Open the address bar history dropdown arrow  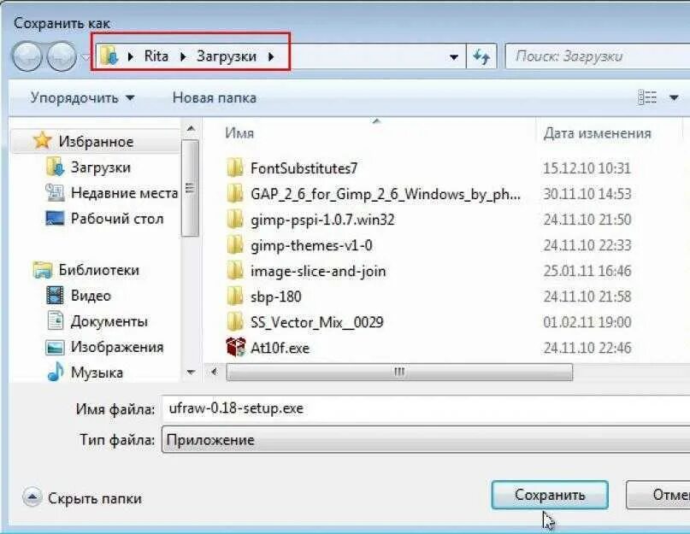pos(454,57)
